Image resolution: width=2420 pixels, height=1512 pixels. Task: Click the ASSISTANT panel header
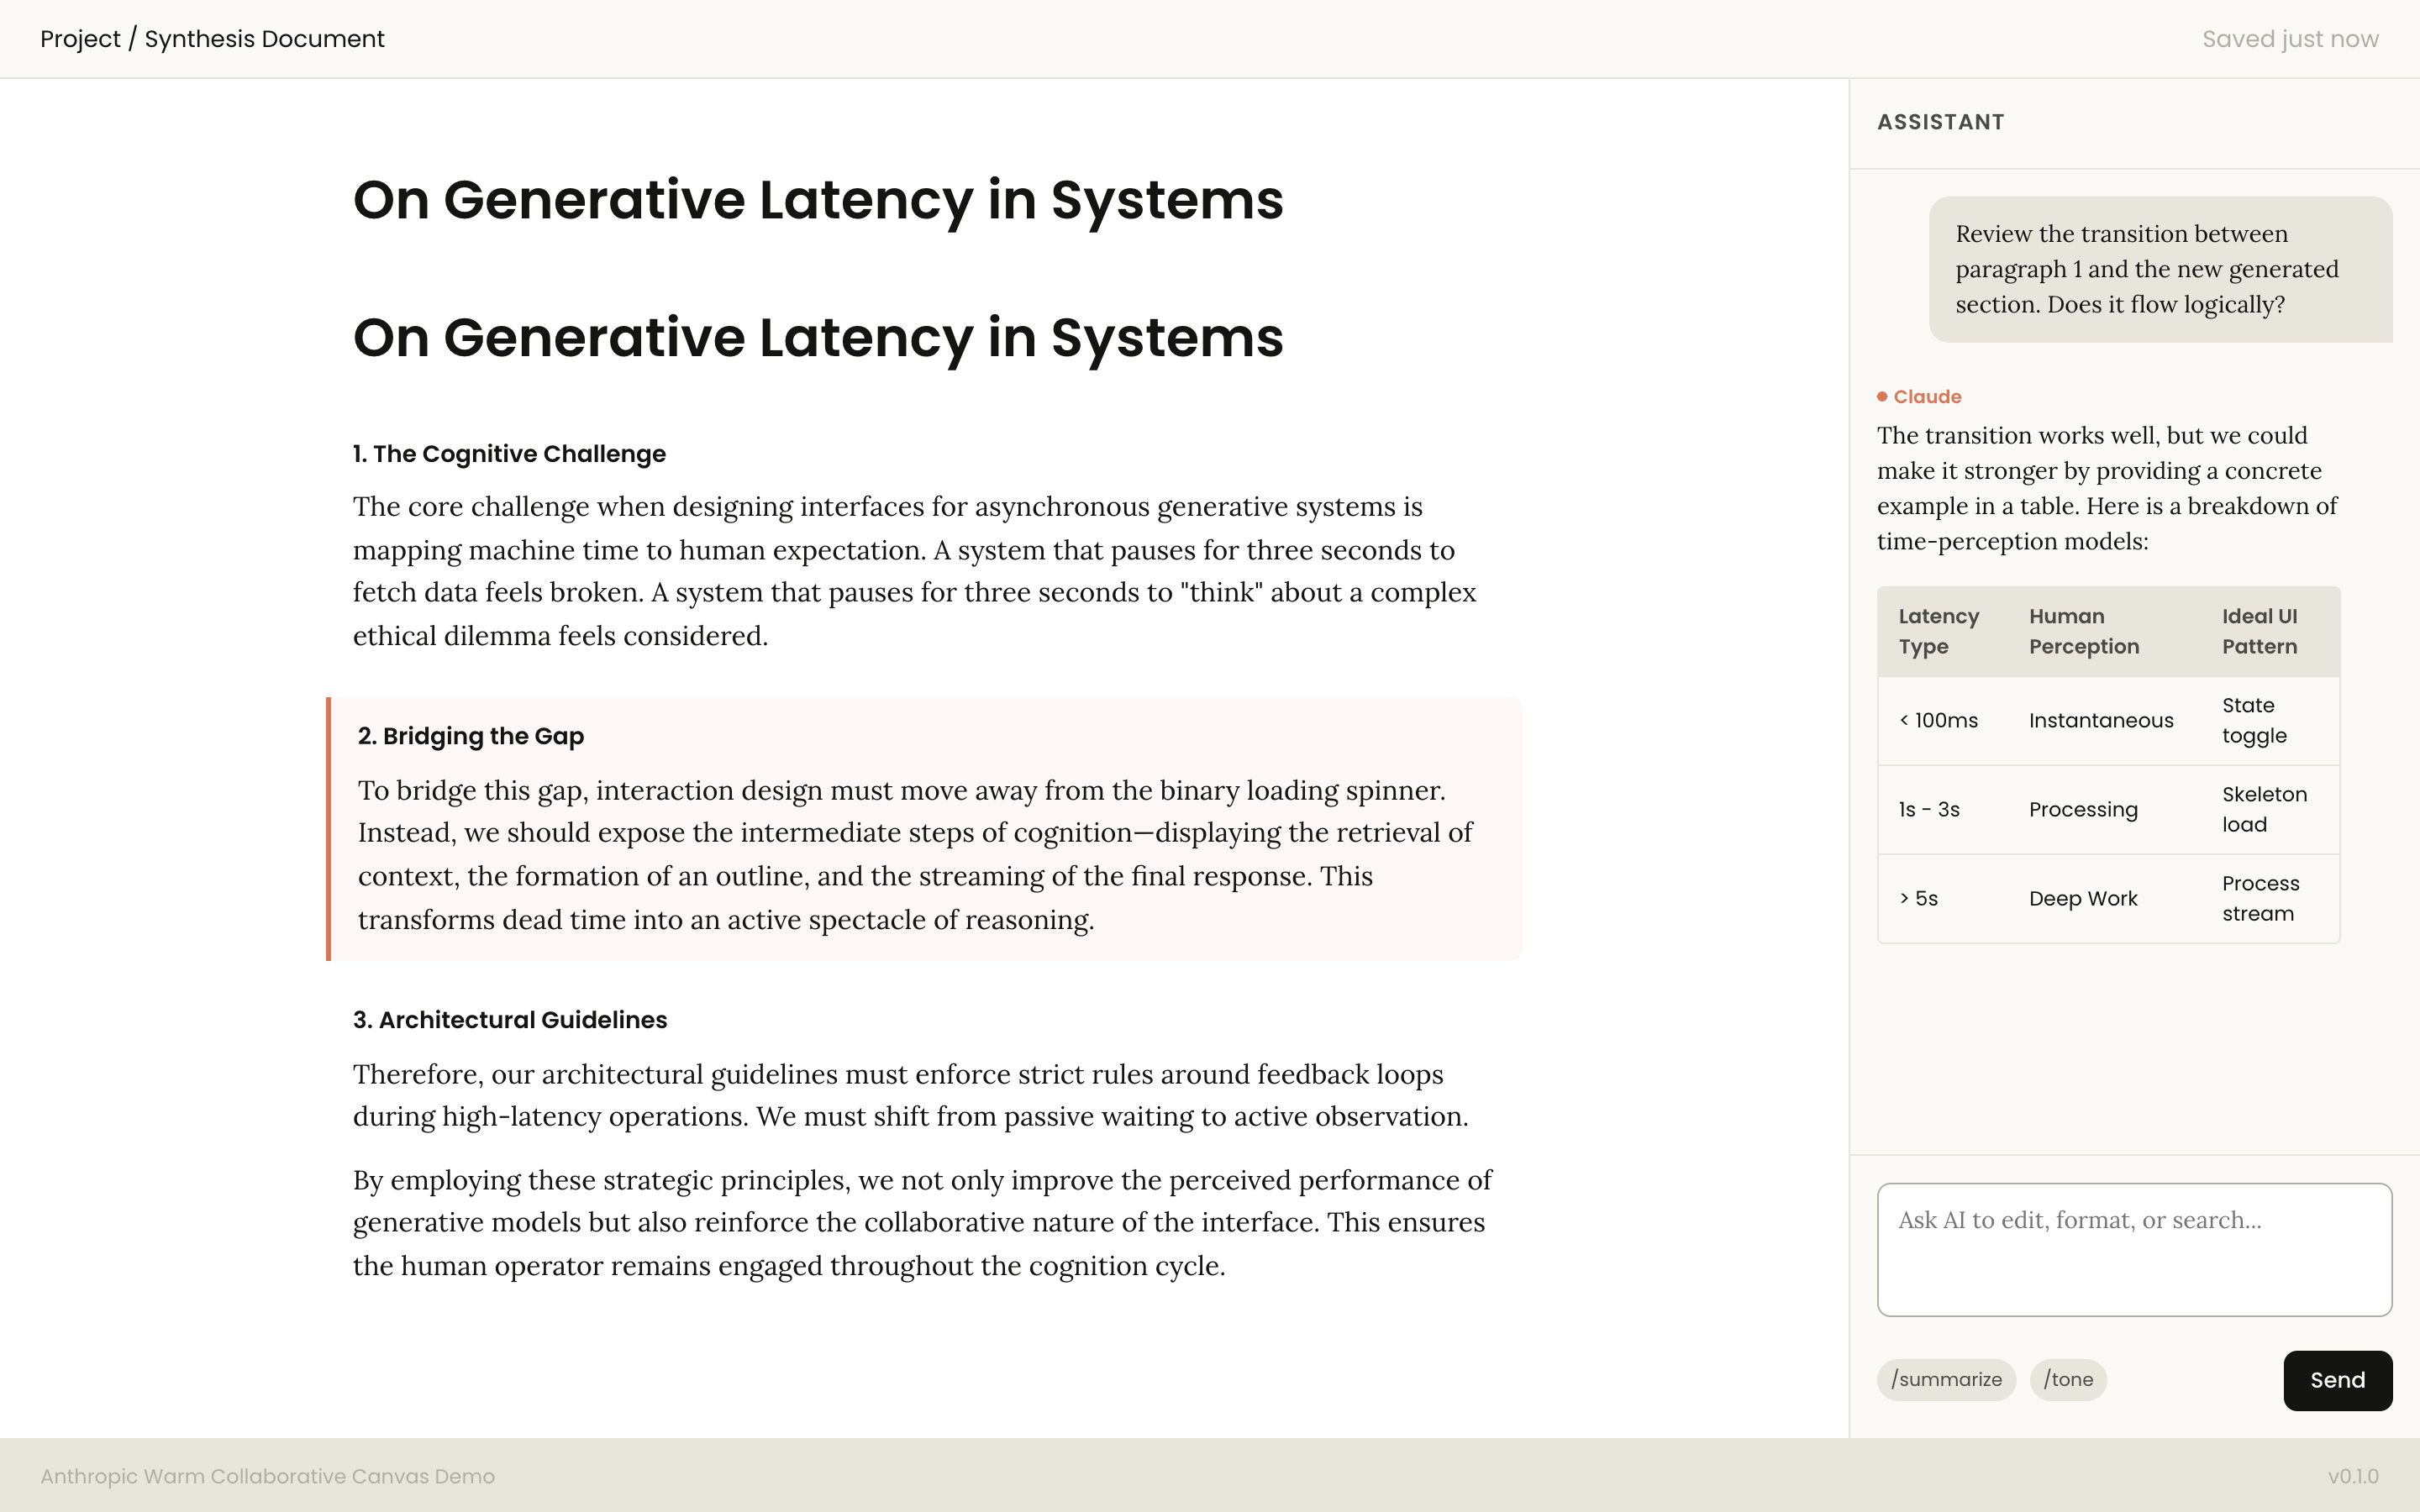pyautogui.click(x=1940, y=122)
